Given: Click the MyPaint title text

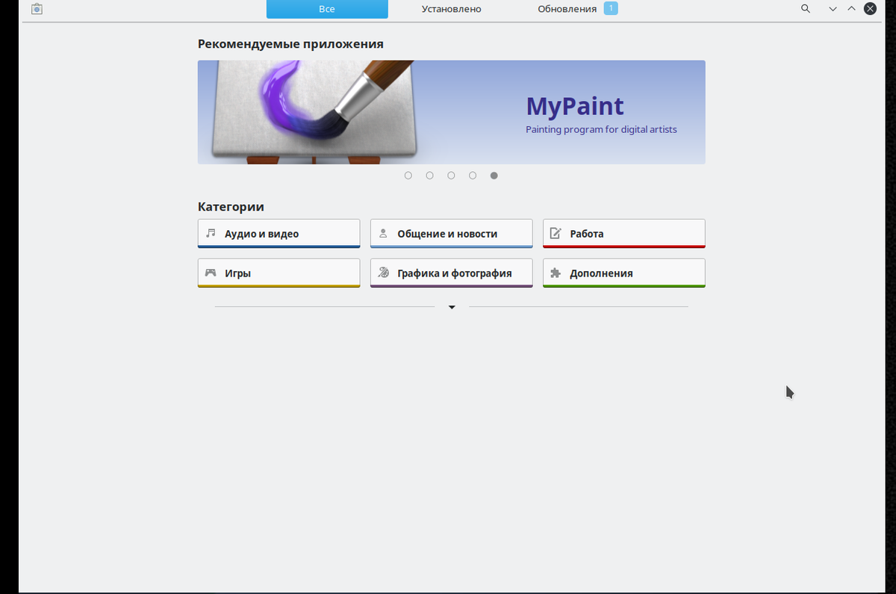Looking at the screenshot, I should [575, 106].
